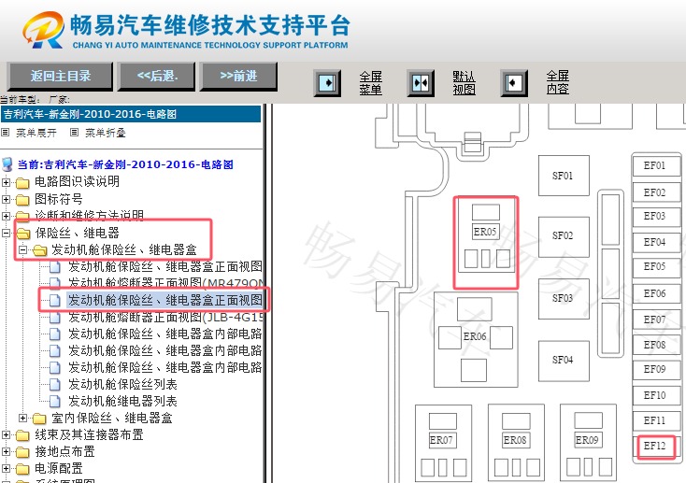
Task: Click the 接地点布置 folder icon
Action: point(22,452)
